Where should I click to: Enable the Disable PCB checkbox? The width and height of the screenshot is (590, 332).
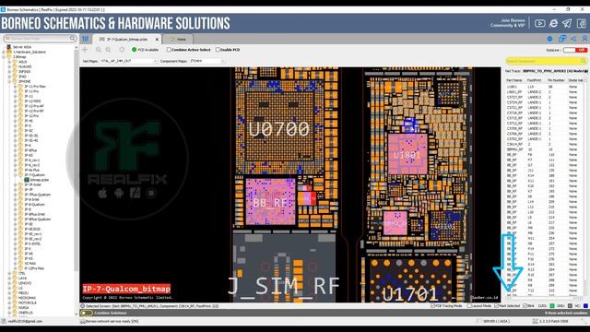(x=218, y=50)
